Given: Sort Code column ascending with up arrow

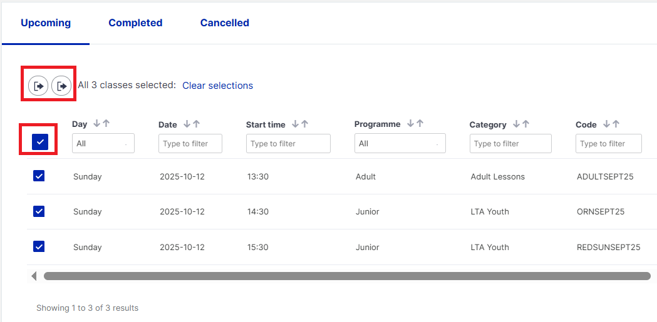Looking at the screenshot, I should [616, 124].
